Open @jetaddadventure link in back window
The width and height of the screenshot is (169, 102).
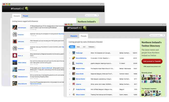pyautogui.click(x=23, y=77)
